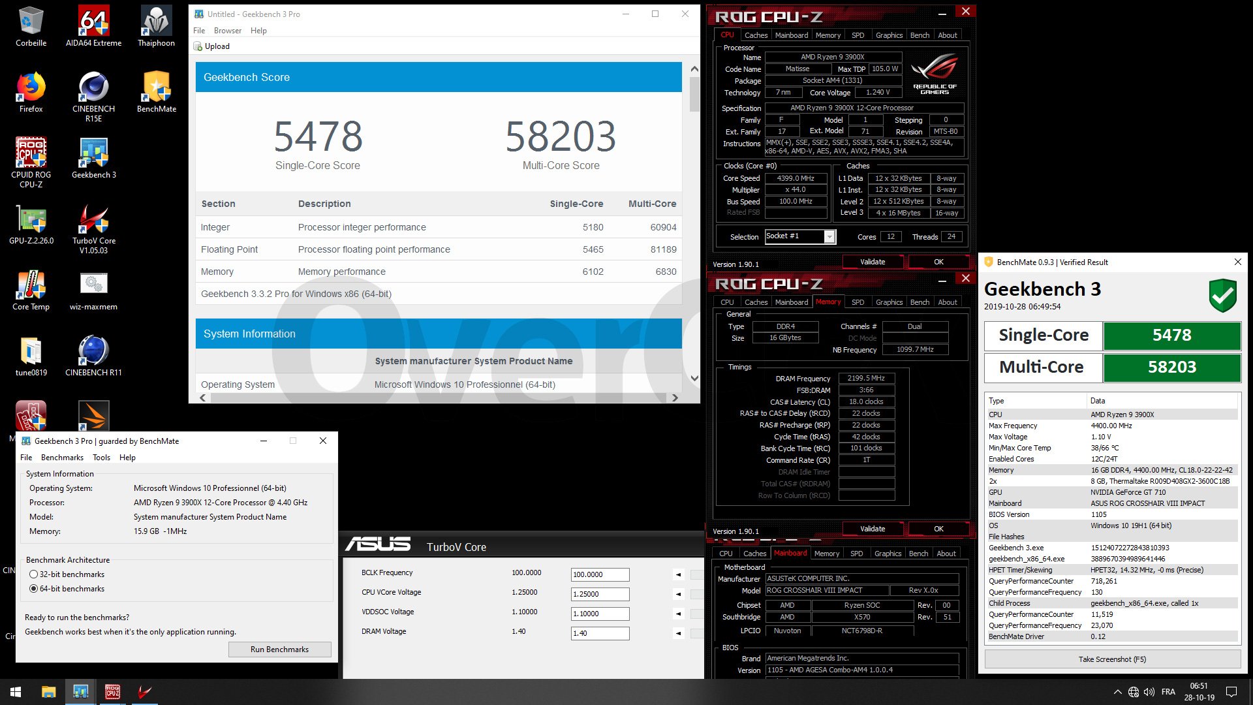Click VDDSOC Voltage input field
The height and width of the screenshot is (705, 1253).
click(x=600, y=614)
